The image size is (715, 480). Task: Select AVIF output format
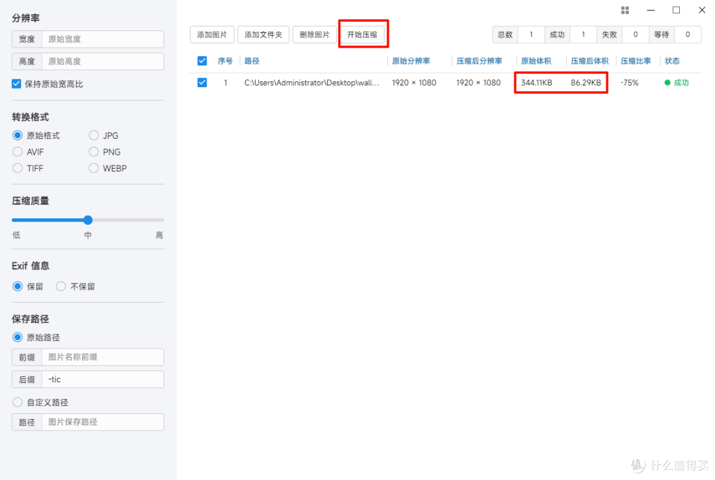pyautogui.click(x=17, y=151)
